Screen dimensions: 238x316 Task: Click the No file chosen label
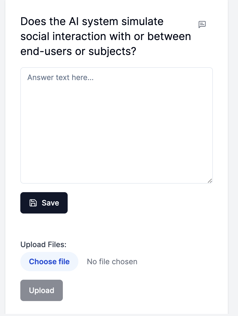[112, 262]
